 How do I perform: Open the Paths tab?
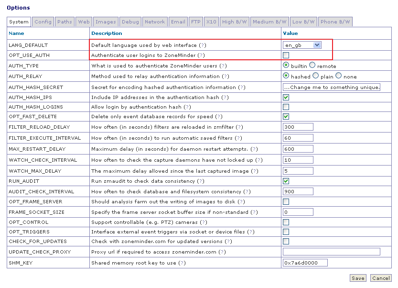tap(65, 22)
